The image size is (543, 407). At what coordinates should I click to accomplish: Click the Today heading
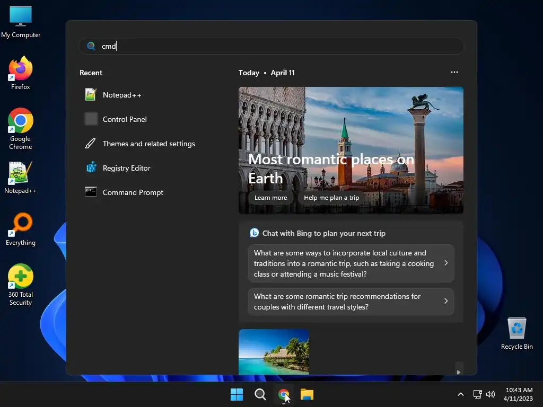[249, 73]
